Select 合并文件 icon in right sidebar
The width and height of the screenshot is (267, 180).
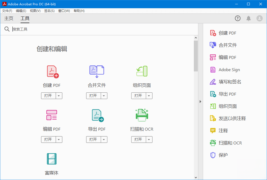click(213, 45)
